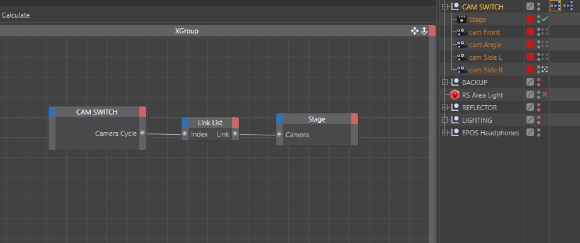Viewport: 580px width, 243px height.
Task: Click blue input corner of Stage node
Action: tap(280, 119)
